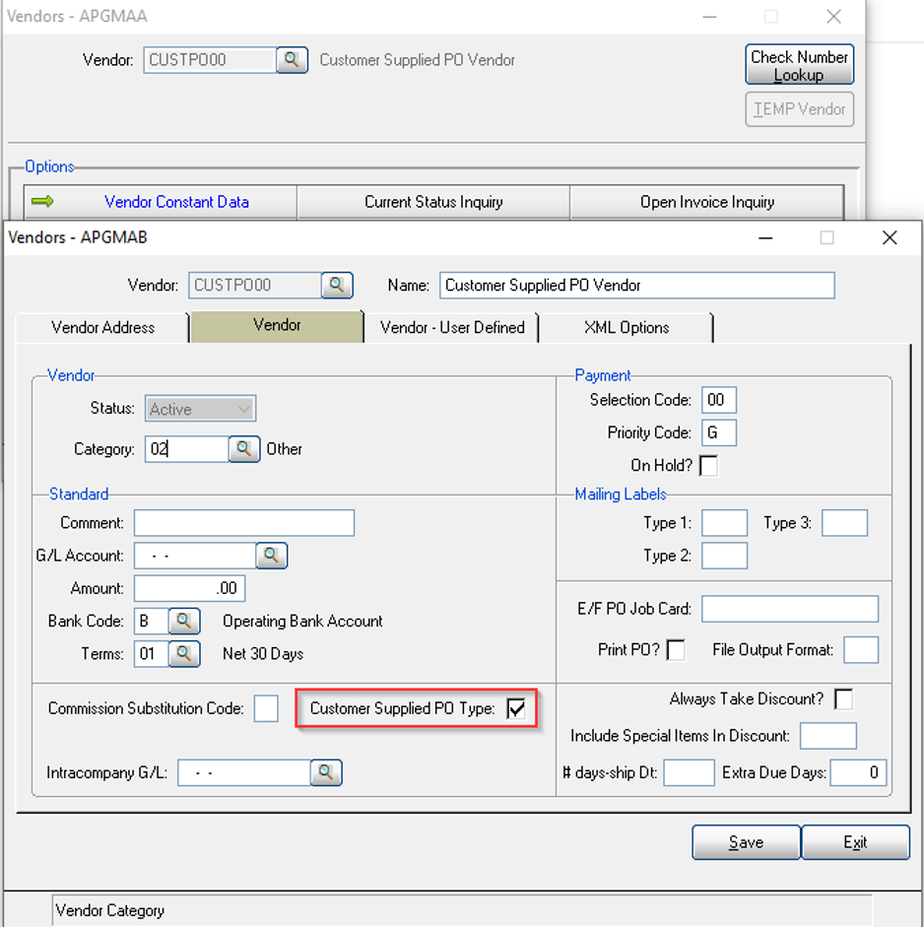924x927 pixels.
Task: Open the XML Options tab
Action: pyautogui.click(x=627, y=327)
